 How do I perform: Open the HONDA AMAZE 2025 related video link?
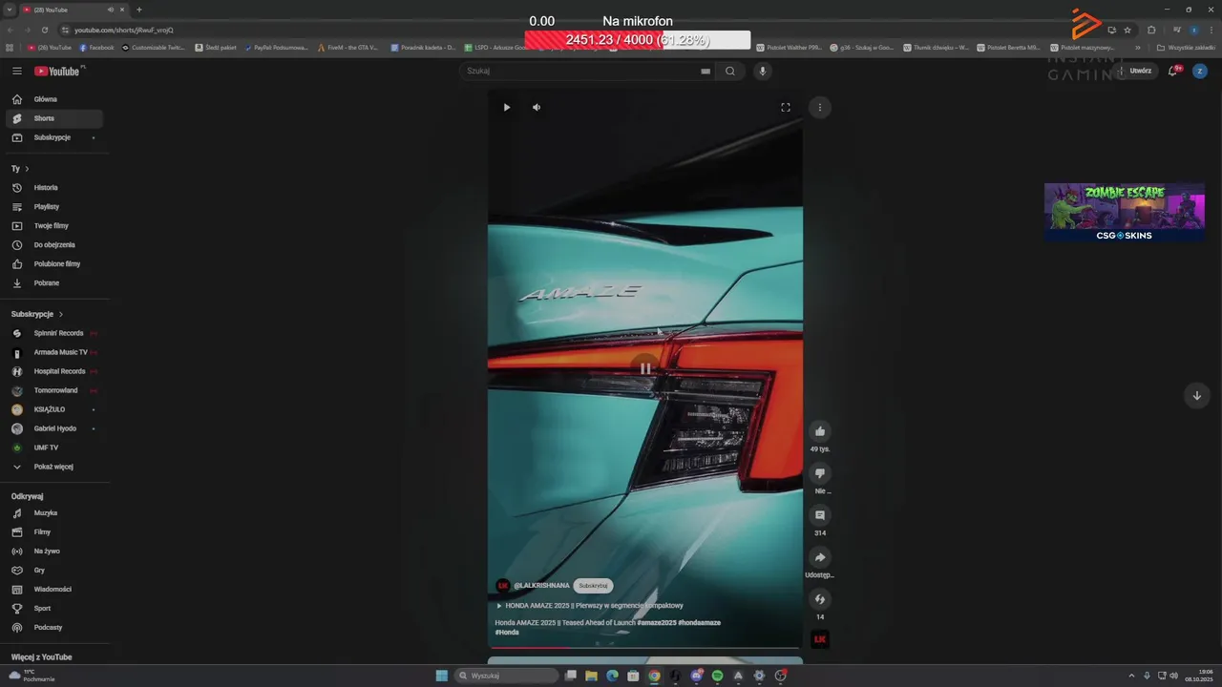tap(589, 605)
